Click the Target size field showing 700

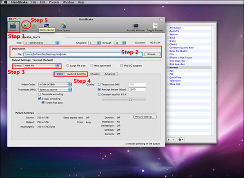tap(137, 84)
